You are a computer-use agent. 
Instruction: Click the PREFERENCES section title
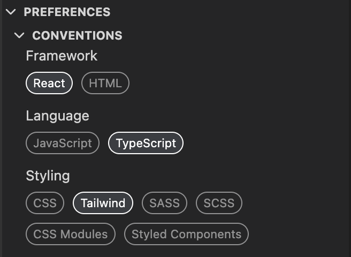tap(67, 12)
